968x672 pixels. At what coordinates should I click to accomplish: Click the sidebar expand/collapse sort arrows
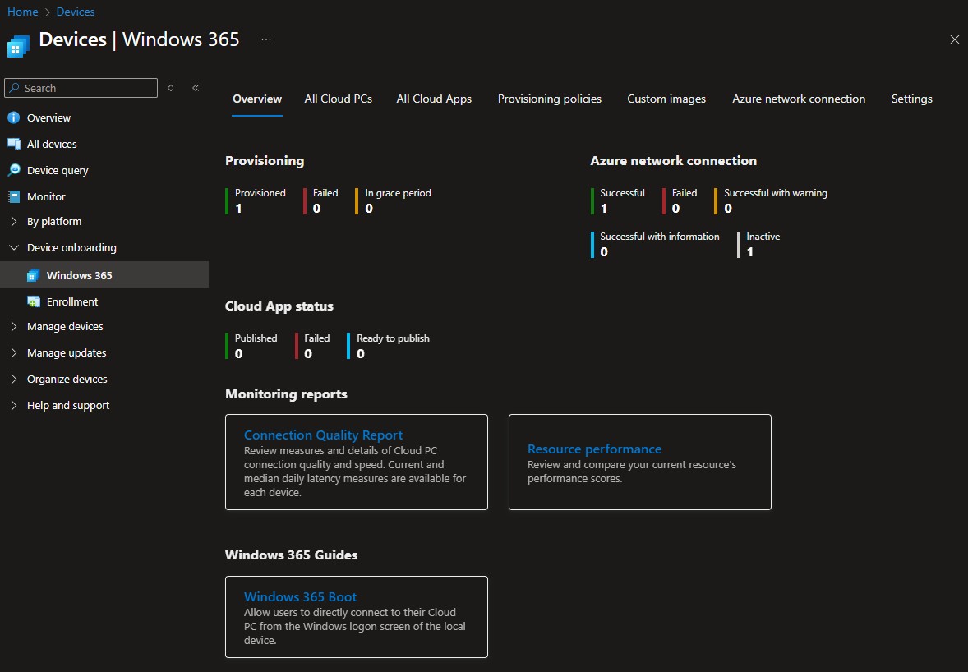[x=171, y=88]
